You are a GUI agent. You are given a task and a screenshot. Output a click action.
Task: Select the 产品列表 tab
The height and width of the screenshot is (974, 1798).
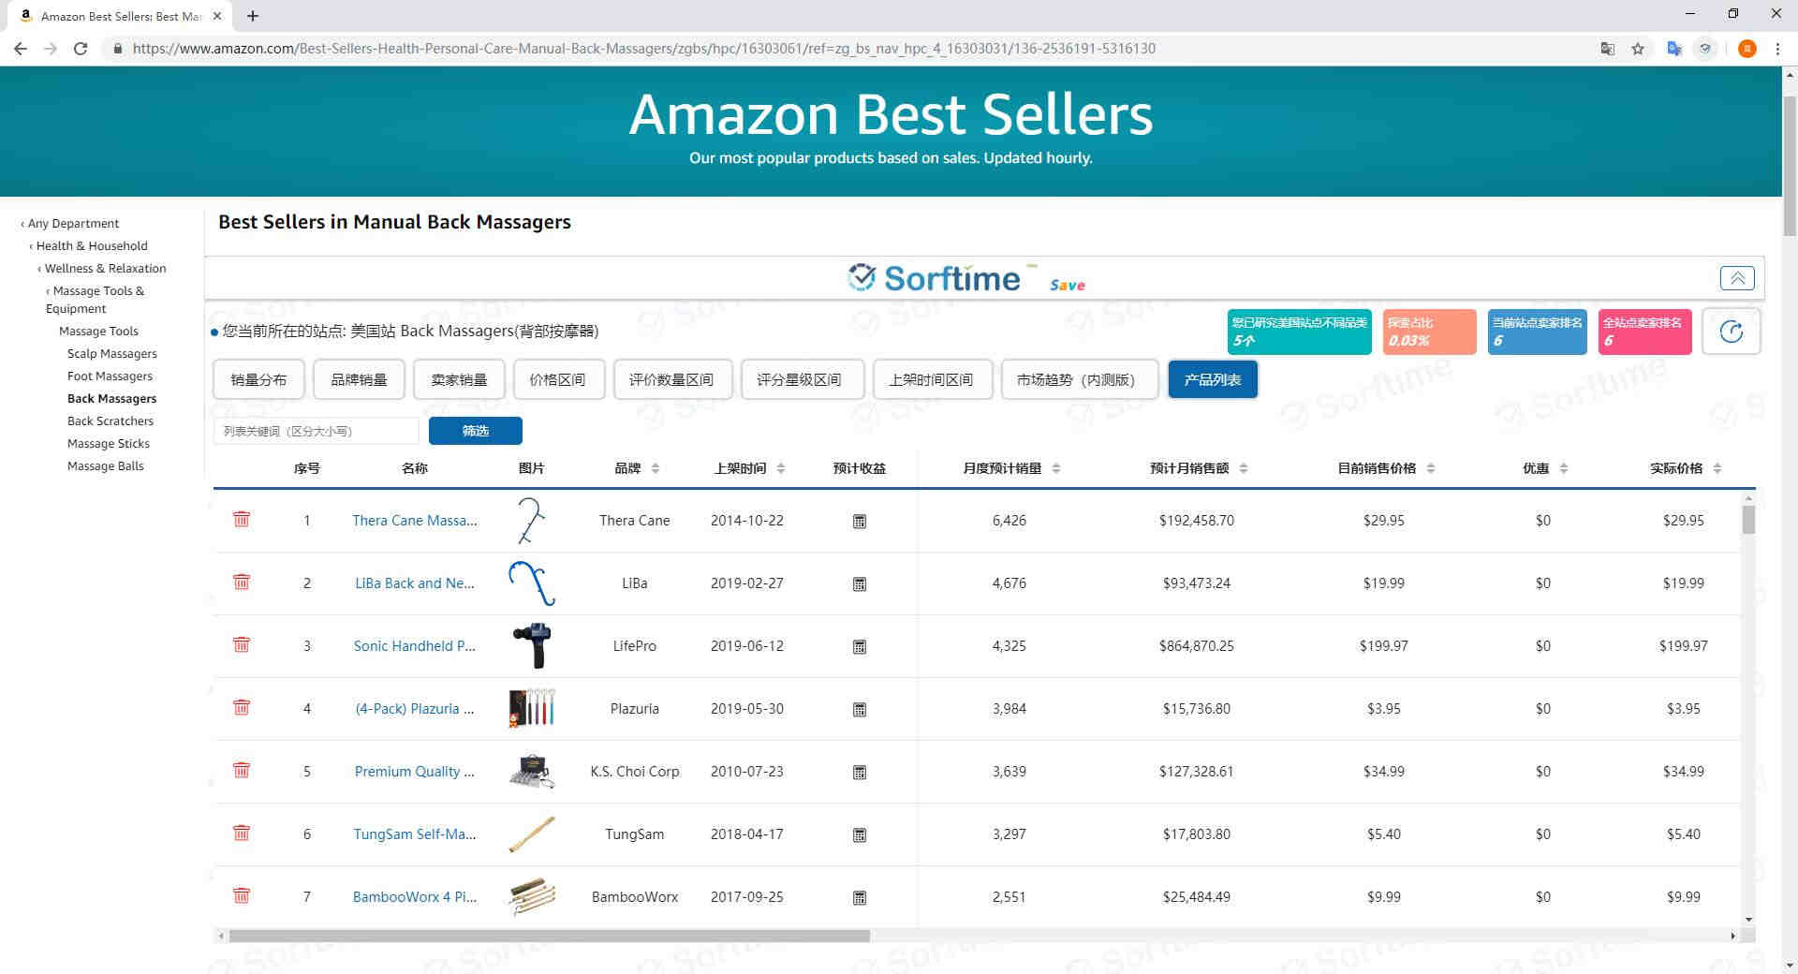click(1213, 379)
